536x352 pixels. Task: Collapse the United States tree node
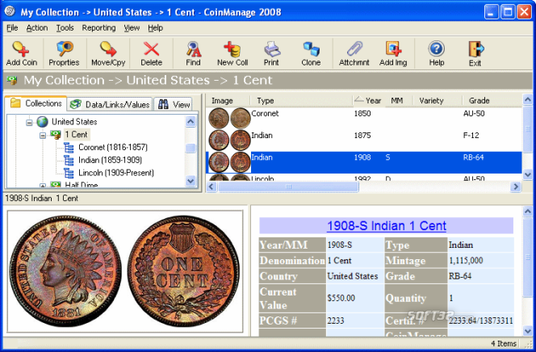coord(29,122)
